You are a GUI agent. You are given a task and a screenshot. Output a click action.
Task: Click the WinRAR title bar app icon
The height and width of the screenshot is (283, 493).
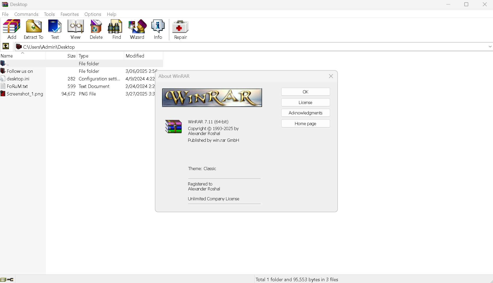pos(5,4)
